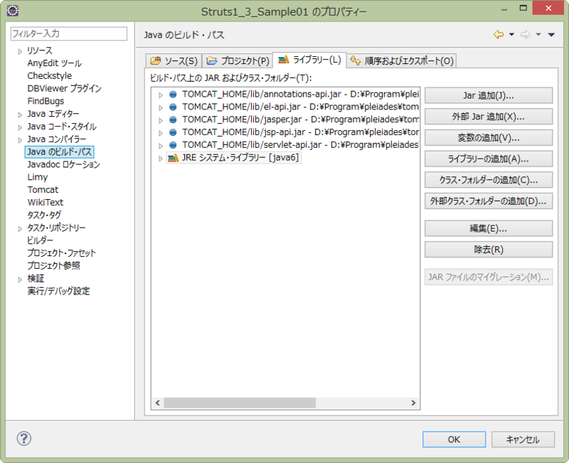Select Javadoc ロケーション in the tree

click(x=63, y=164)
